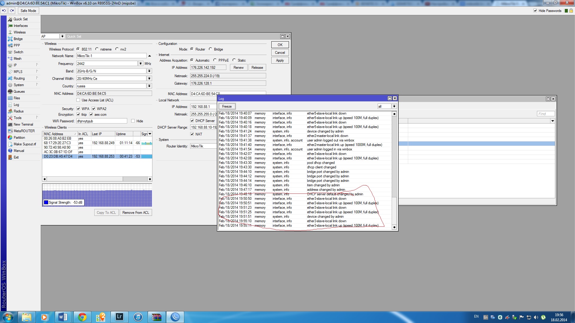Open iTunes from the taskbar
575x323 pixels.
pos(138,317)
